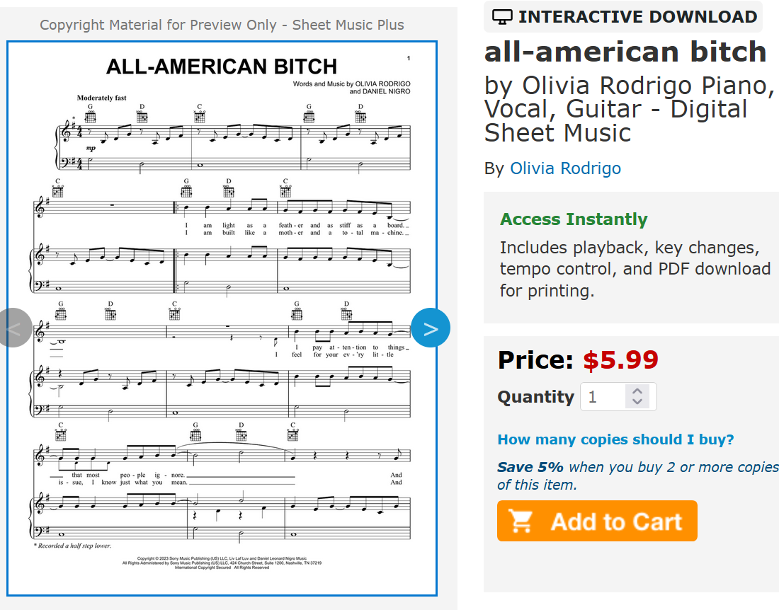779x610 pixels.
Task: Open the Olivia Rodrigo artist link
Action: (565, 168)
